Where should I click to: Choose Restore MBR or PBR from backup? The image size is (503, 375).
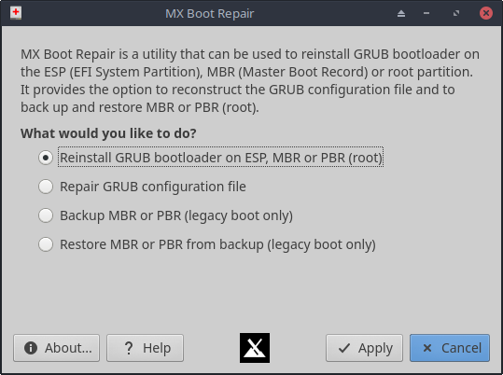tap(46, 244)
